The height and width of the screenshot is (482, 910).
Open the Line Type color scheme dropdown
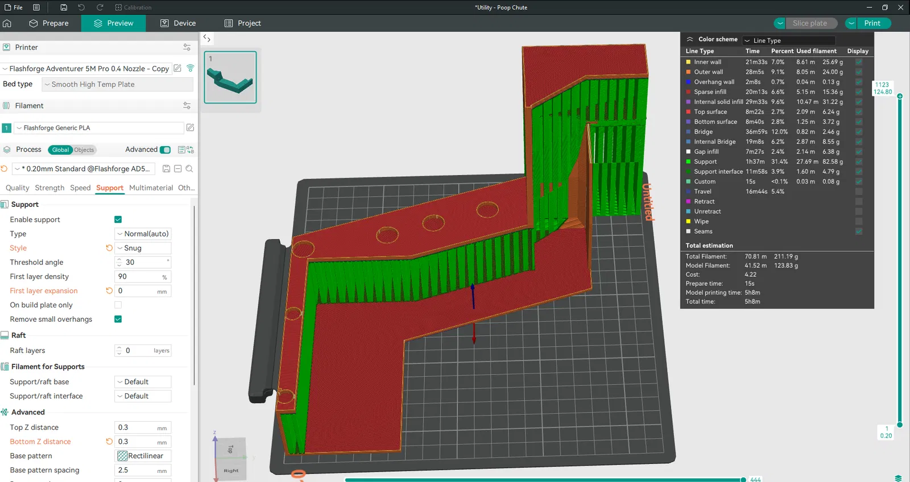[789, 40]
